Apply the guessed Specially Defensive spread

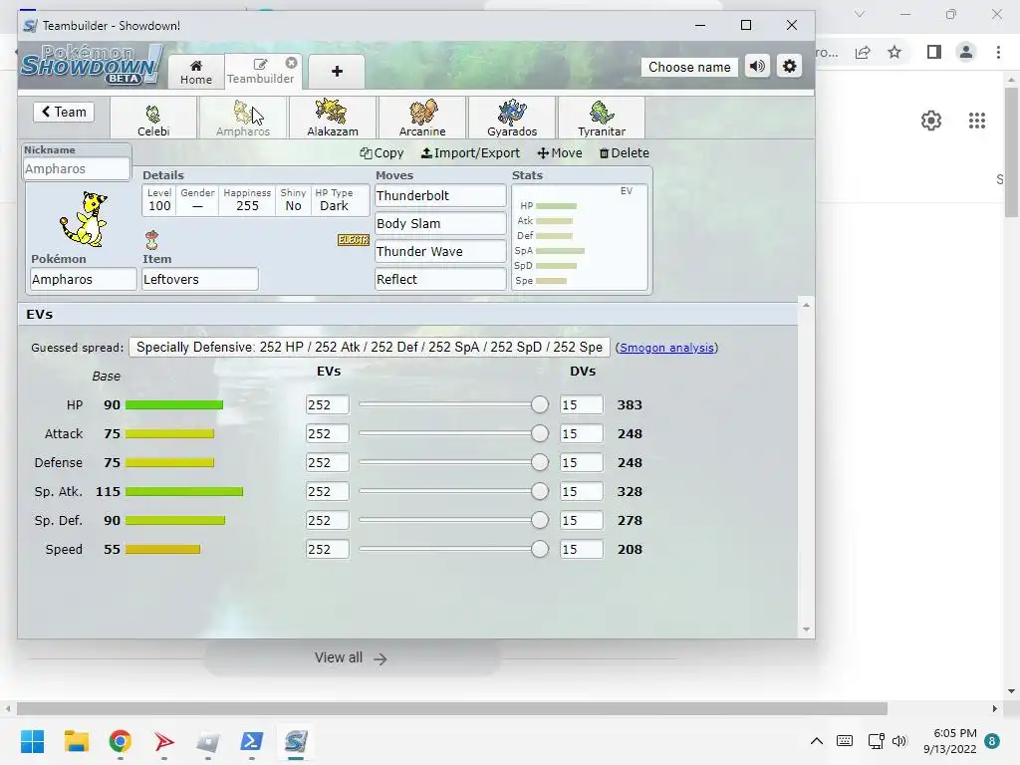click(x=370, y=348)
